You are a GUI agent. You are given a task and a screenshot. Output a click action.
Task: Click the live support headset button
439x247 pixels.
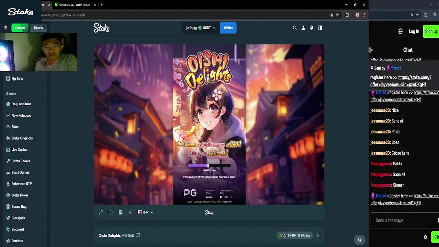359,240
